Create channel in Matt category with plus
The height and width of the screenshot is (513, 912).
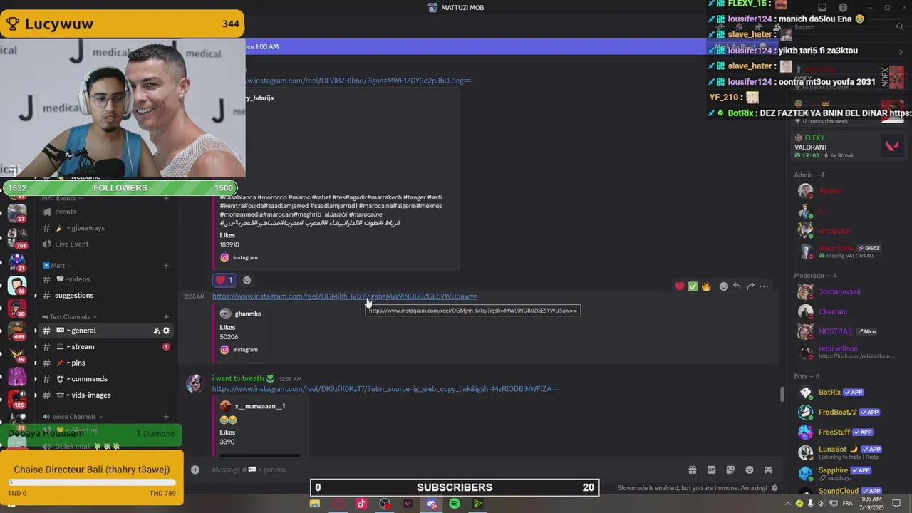pyautogui.click(x=166, y=266)
